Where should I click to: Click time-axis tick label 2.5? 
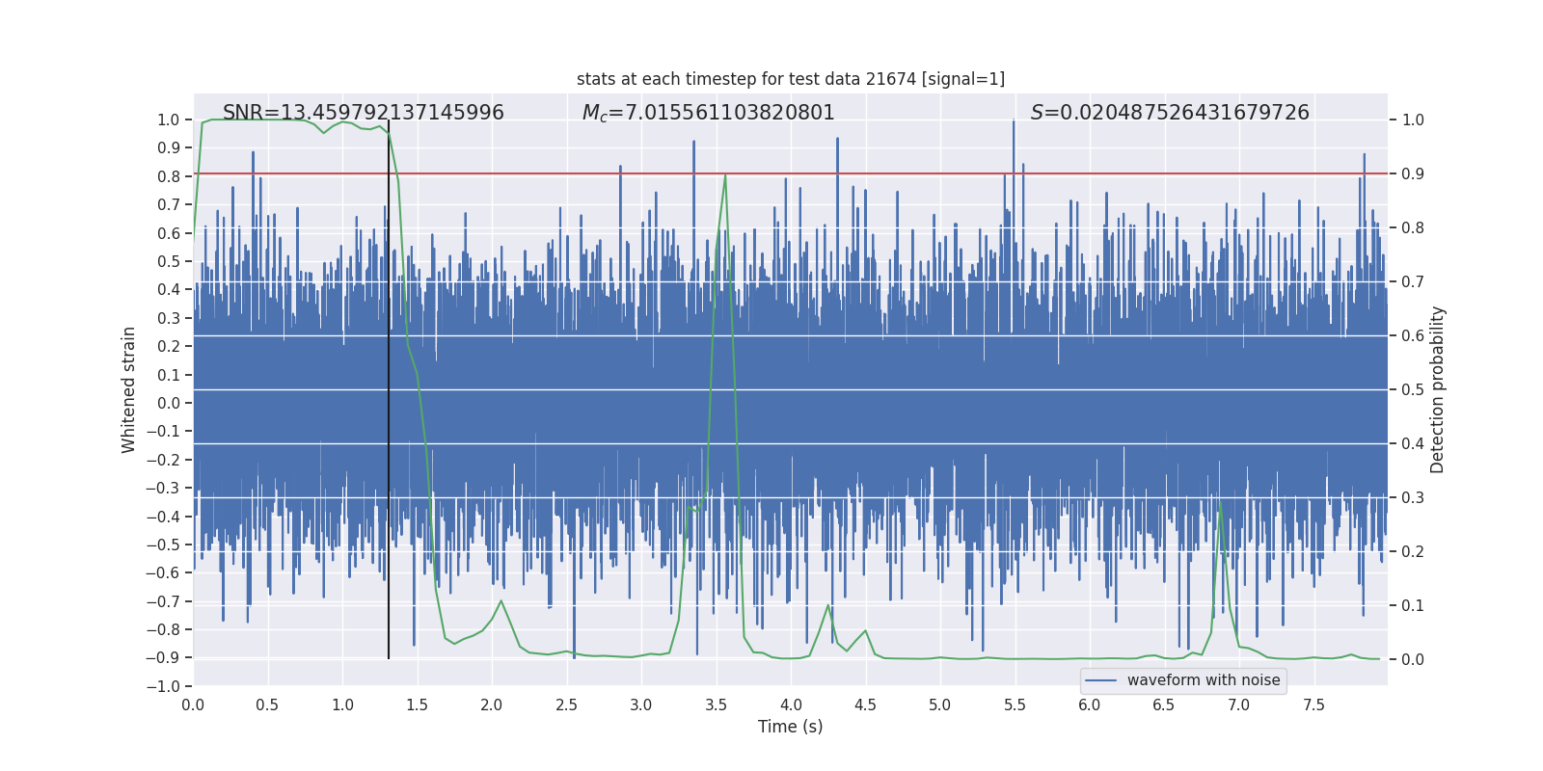tap(566, 705)
